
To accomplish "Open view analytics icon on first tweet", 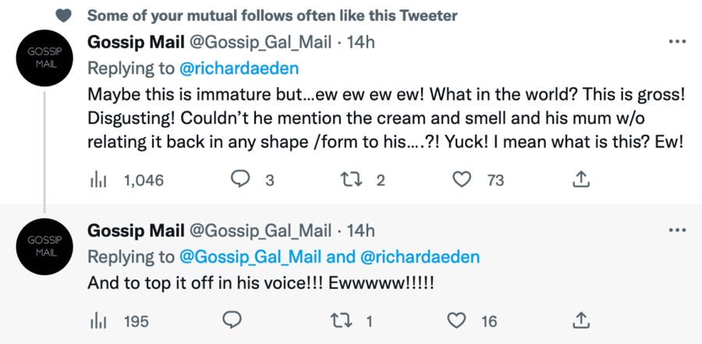I will tap(98, 180).
